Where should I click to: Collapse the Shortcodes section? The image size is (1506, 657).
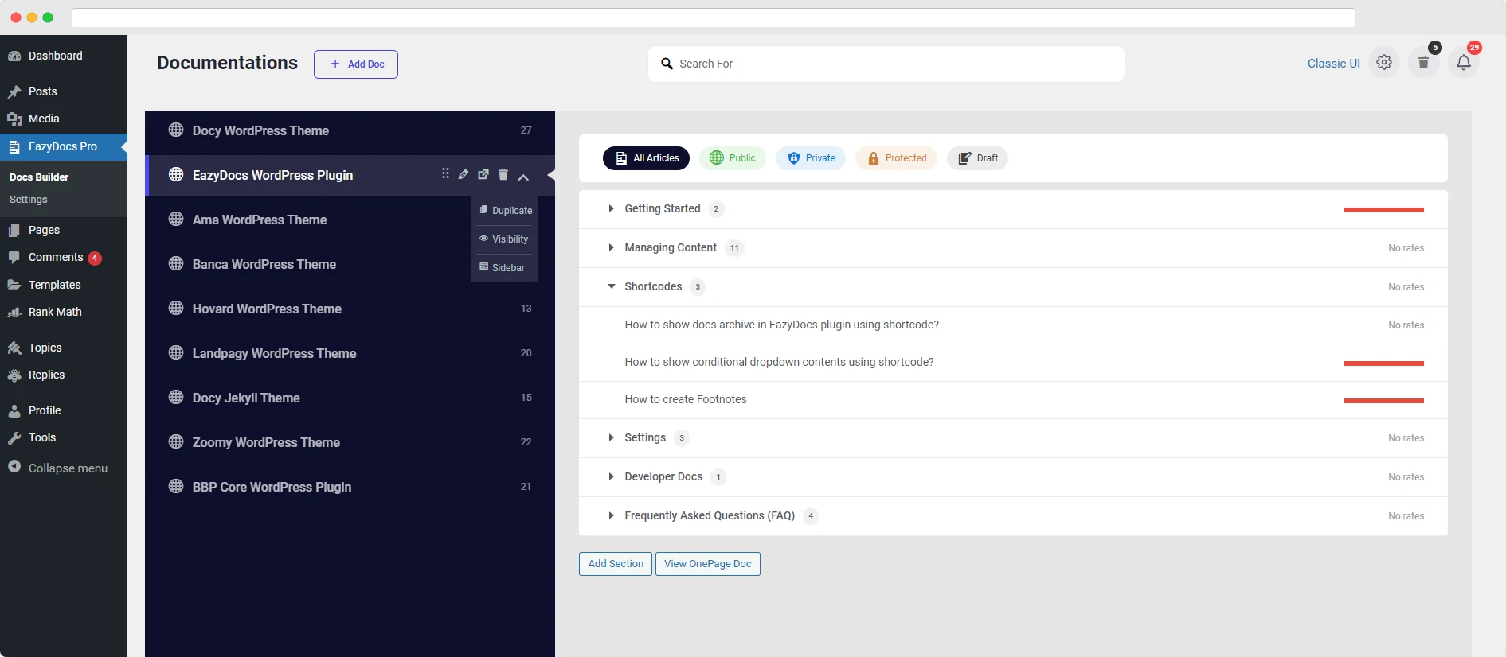(x=611, y=286)
